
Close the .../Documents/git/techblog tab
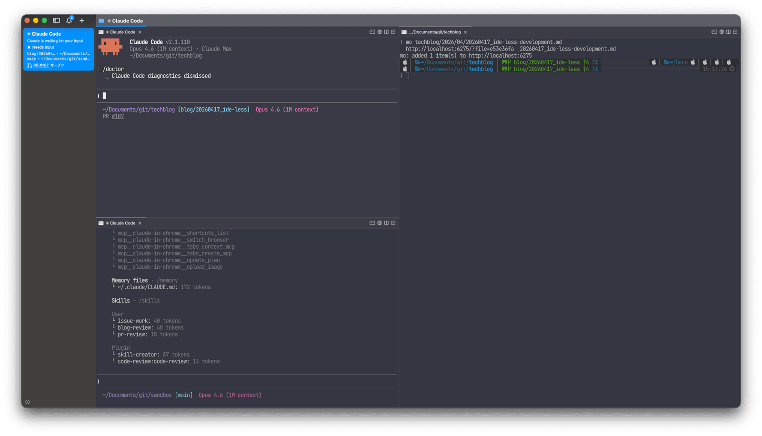tap(465, 32)
